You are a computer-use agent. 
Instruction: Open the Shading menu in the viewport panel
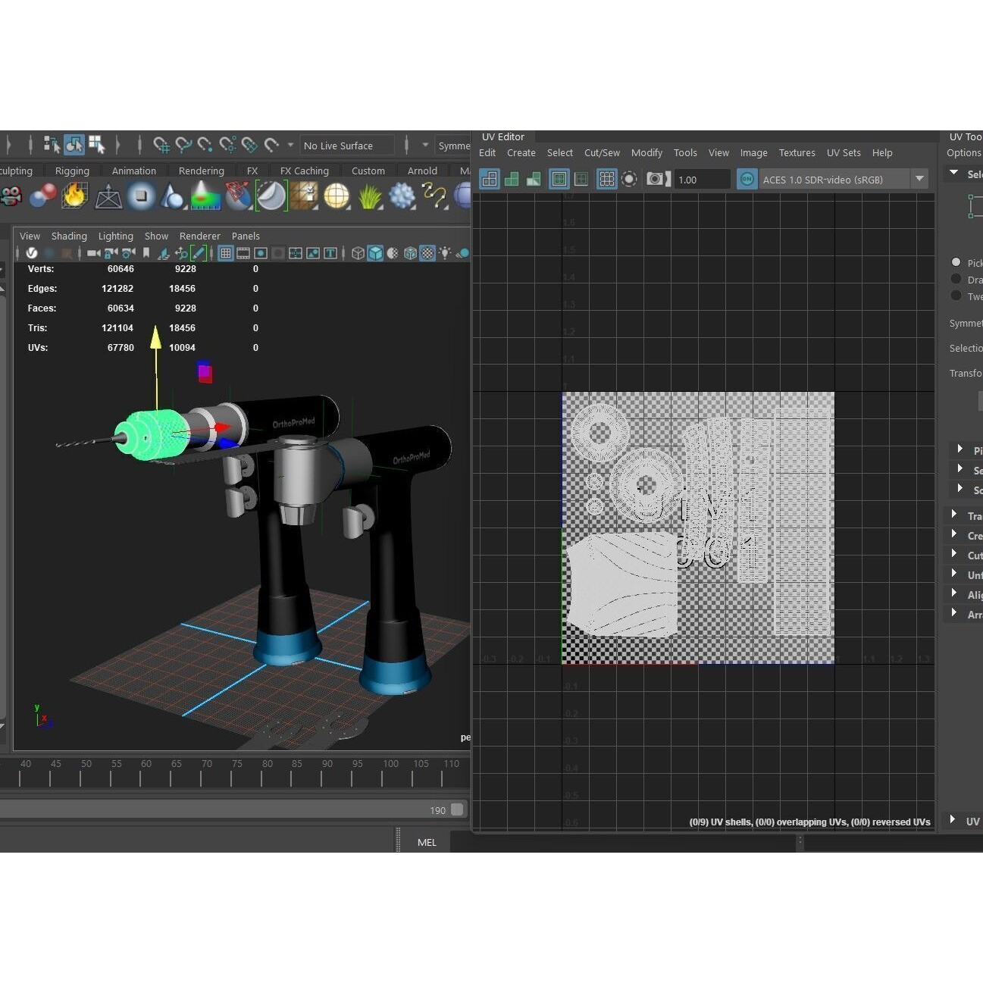69,236
